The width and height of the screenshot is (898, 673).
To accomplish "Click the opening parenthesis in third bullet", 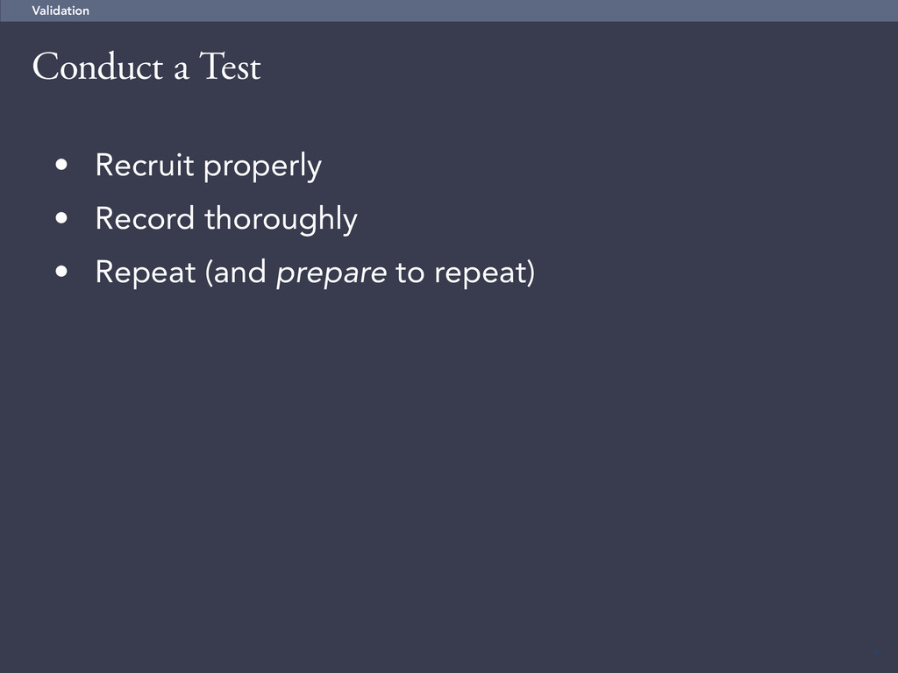I will [x=210, y=273].
